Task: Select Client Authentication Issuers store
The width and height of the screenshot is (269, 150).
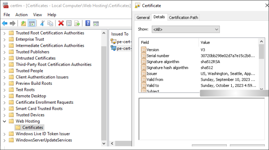Action: [x=42, y=77]
